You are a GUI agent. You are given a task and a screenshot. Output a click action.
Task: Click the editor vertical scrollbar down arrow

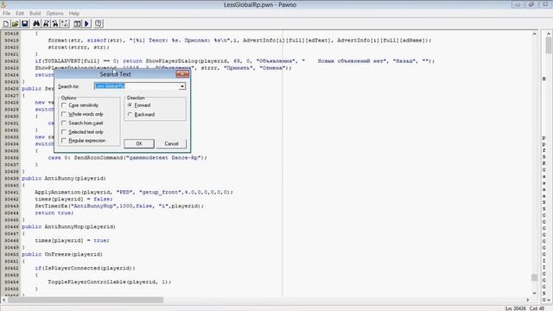coord(534,293)
